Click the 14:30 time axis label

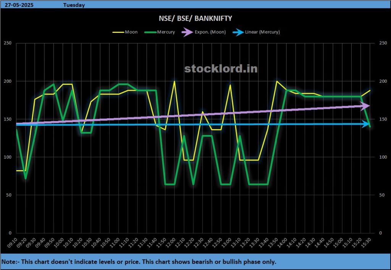pyautogui.click(x=310, y=243)
